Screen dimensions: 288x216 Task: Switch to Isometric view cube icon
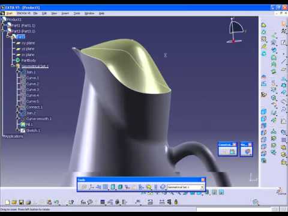click(264, 112)
